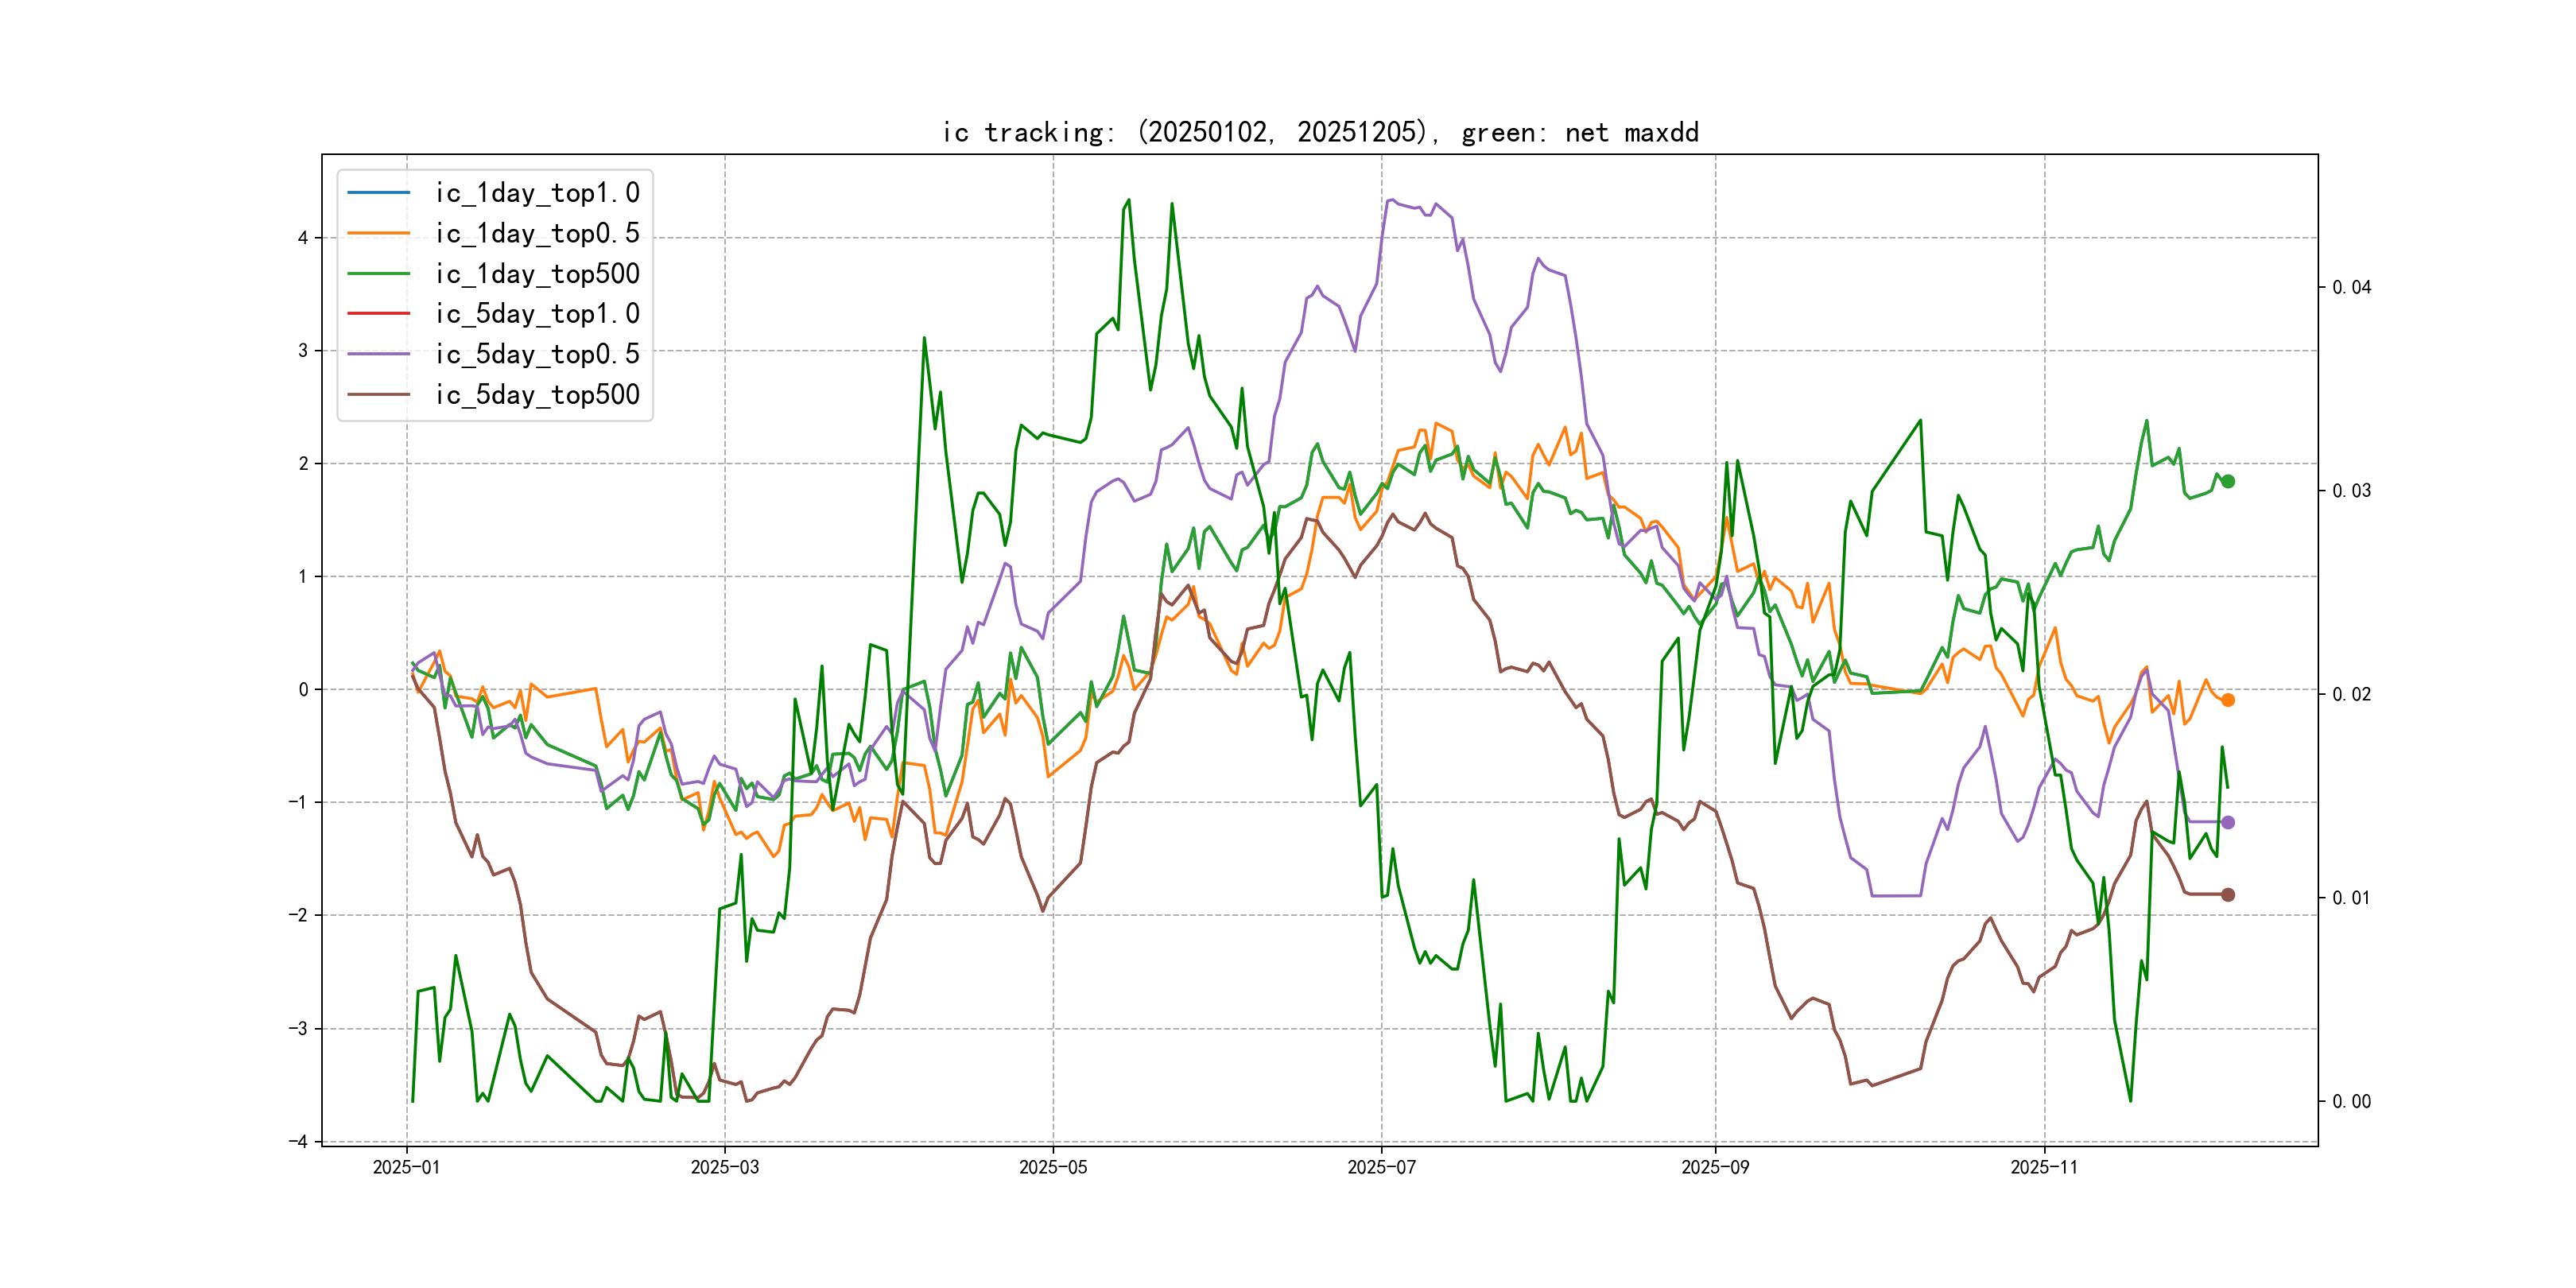This screenshot has height=1288, width=2576.
Task: Click the brown endpoint dot marker
Action: pos(2227,895)
